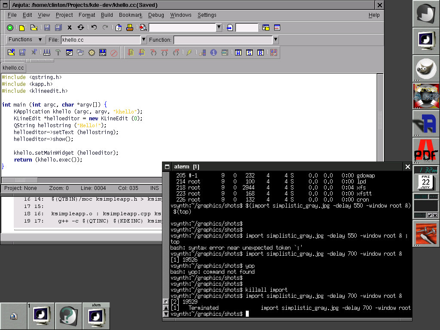
Task: Click the New File icon in toolbar
Action: coord(22,27)
